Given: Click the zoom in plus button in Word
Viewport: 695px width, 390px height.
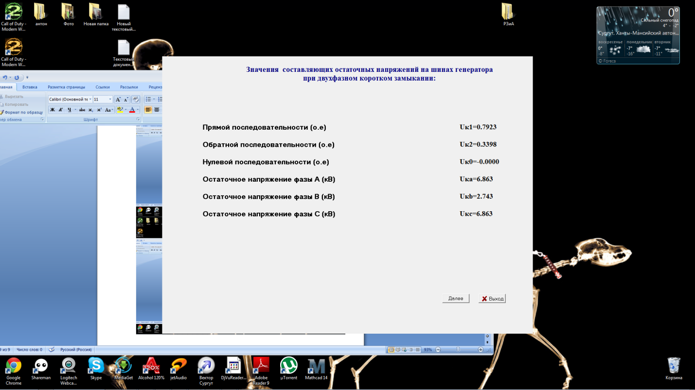Looking at the screenshot, I should pos(481,350).
